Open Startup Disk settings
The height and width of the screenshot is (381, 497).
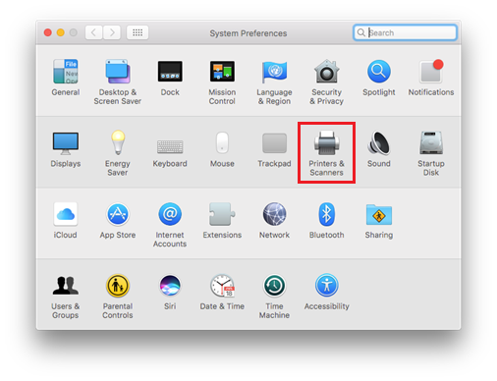(431, 153)
